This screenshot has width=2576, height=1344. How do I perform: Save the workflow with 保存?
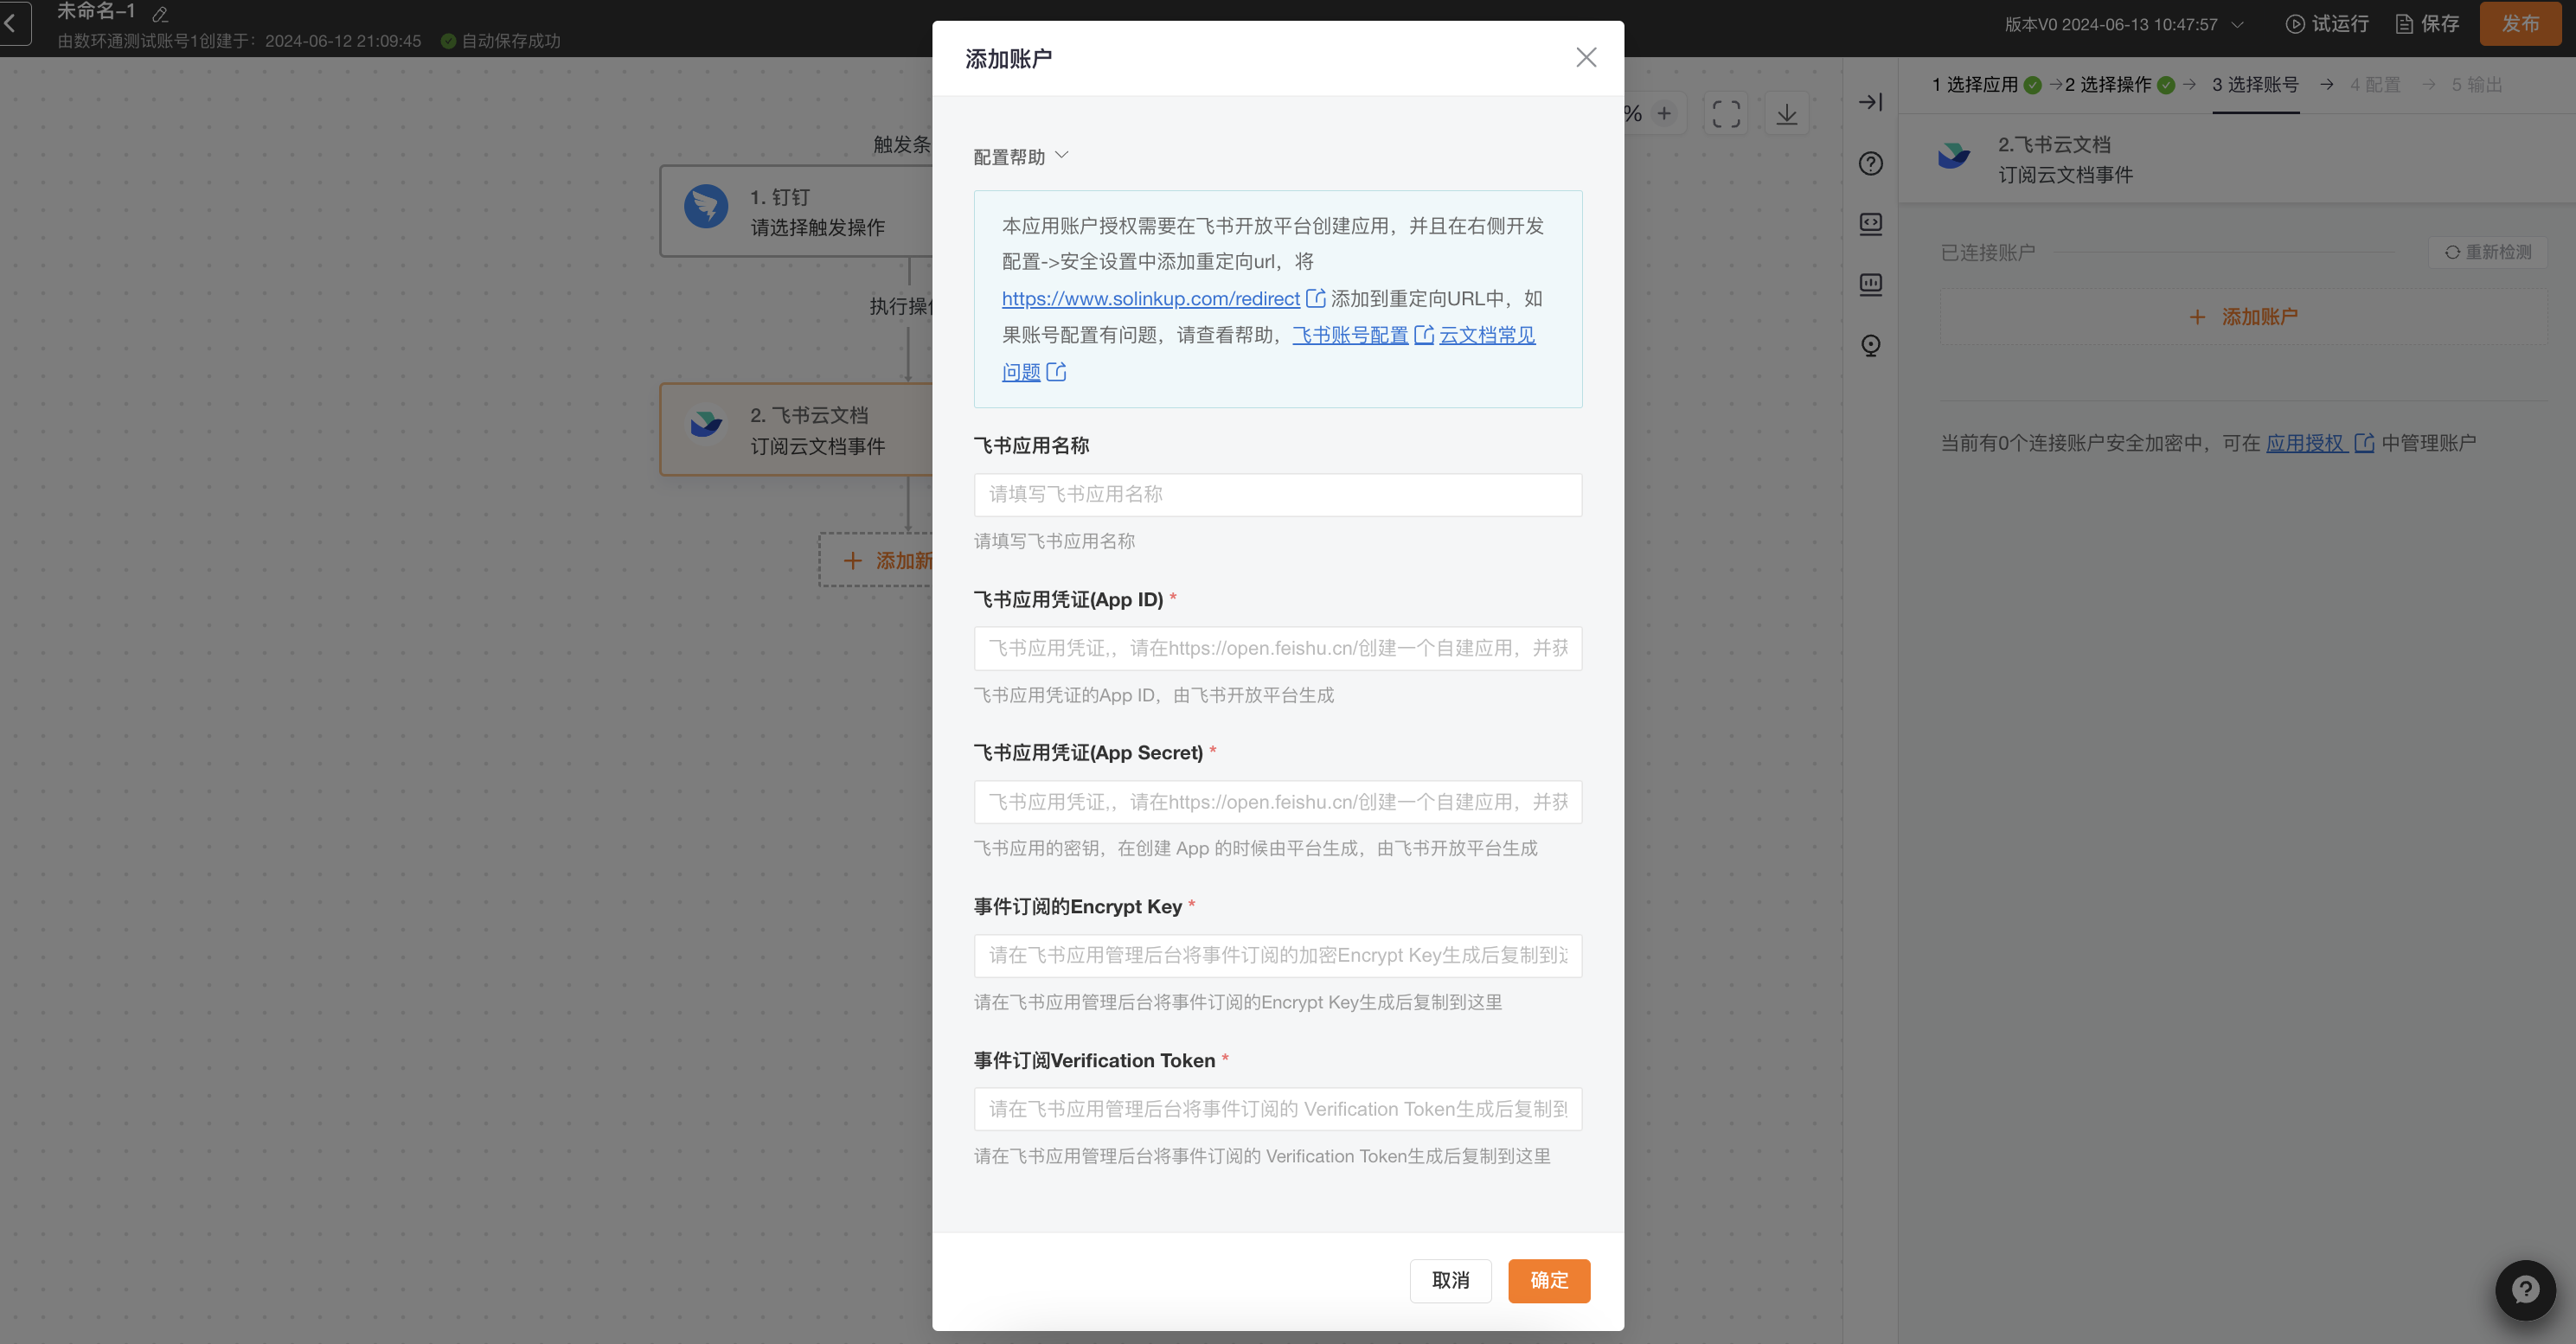tap(2428, 24)
